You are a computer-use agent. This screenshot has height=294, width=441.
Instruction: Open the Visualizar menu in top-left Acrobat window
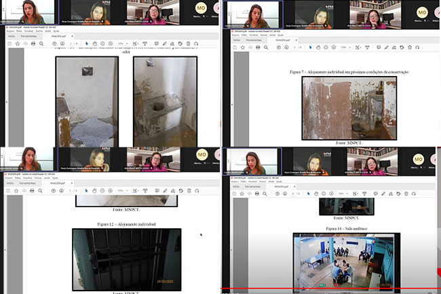click(x=28, y=31)
